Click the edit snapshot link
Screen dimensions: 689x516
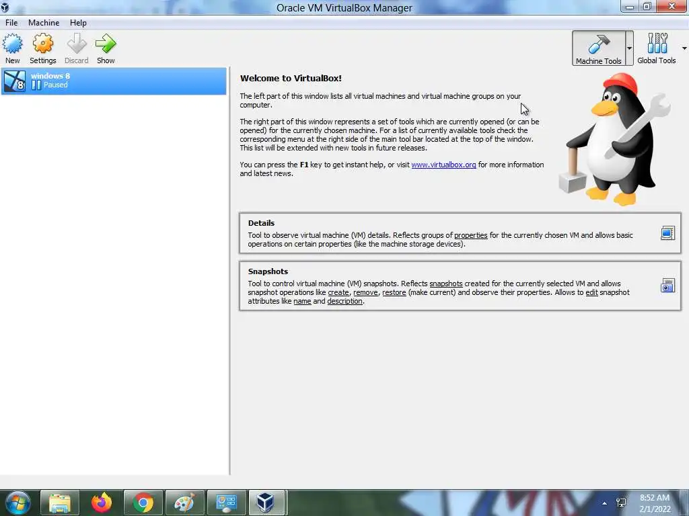[592, 292]
